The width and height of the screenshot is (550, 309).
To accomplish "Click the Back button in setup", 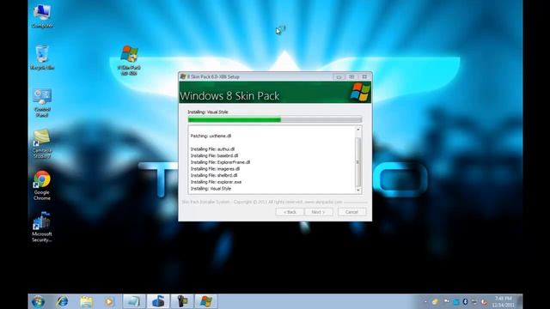I will point(290,212).
